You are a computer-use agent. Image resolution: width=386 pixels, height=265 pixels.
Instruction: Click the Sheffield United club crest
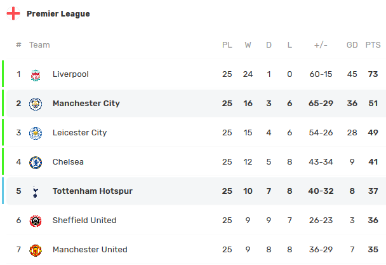click(x=36, y=221)
